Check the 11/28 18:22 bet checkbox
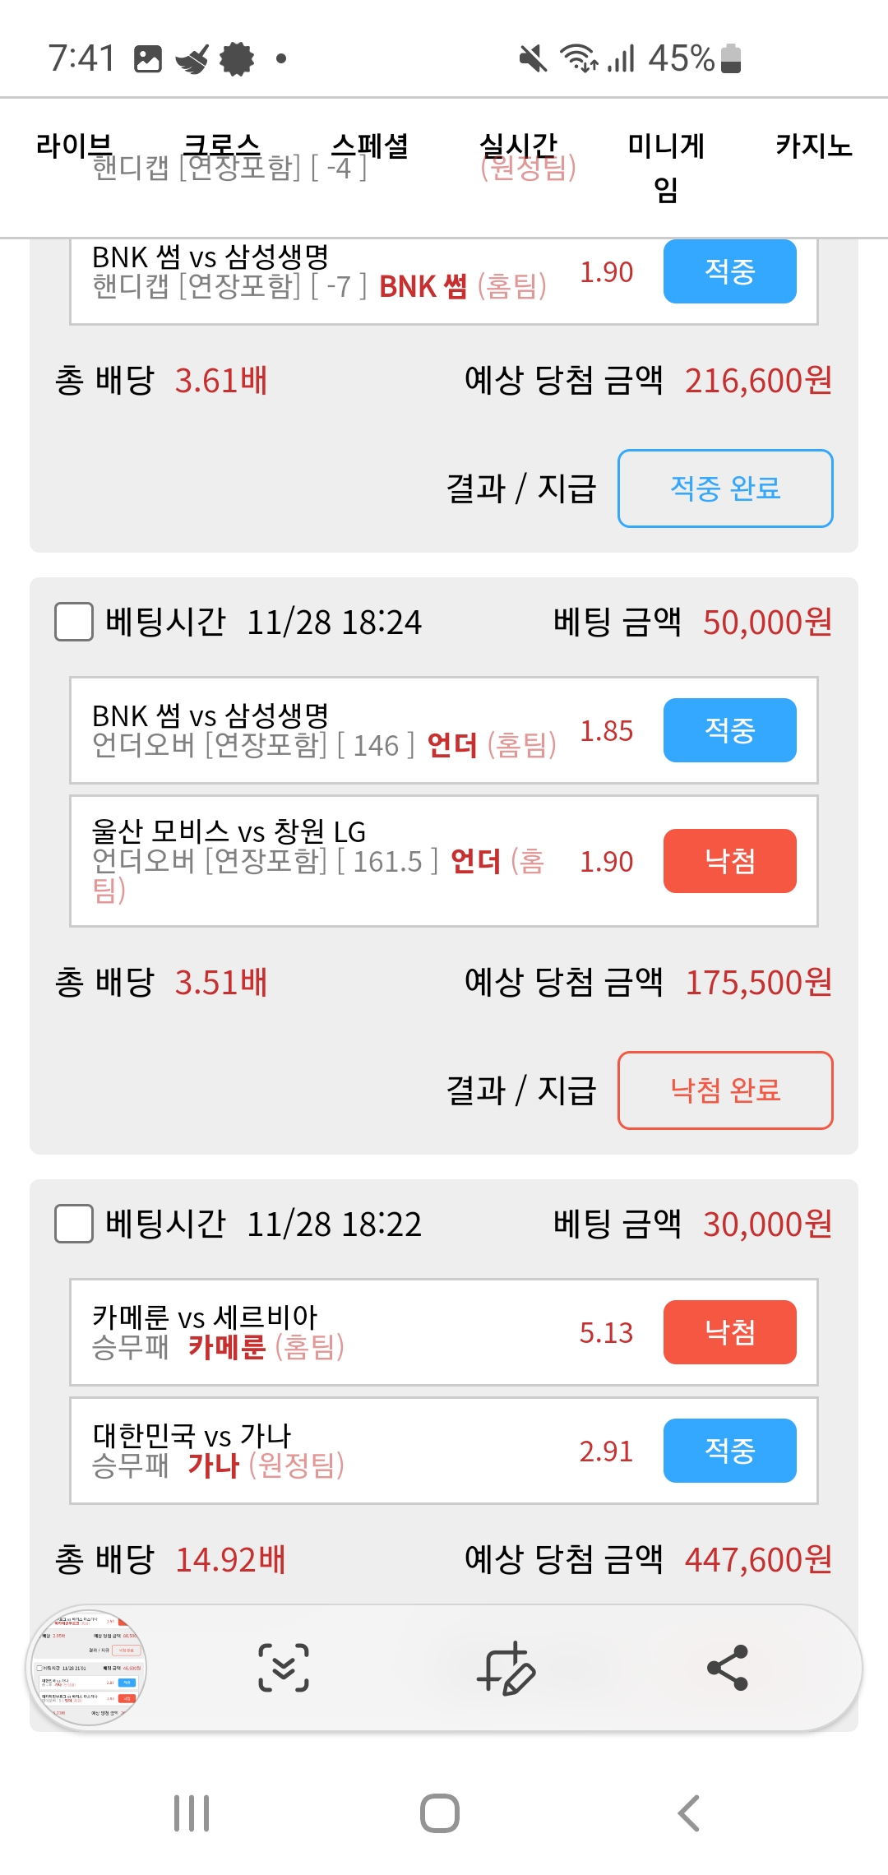 (74, 1224)
